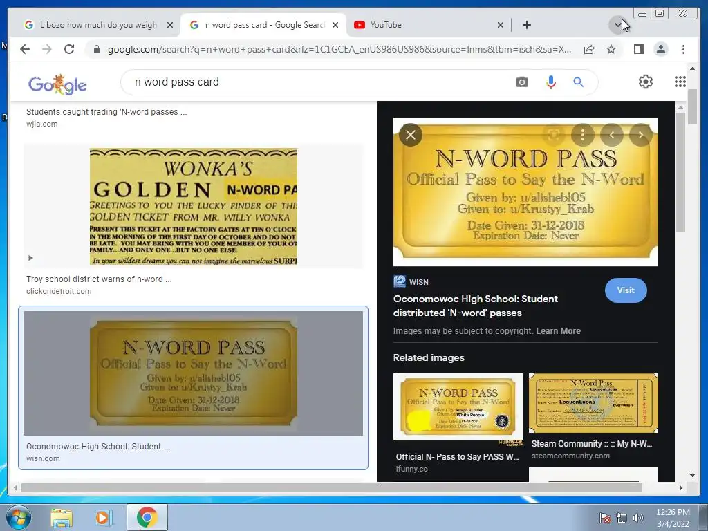The image size is (708, 531).
Task: Reload the current page
Action: coord(69,49)
